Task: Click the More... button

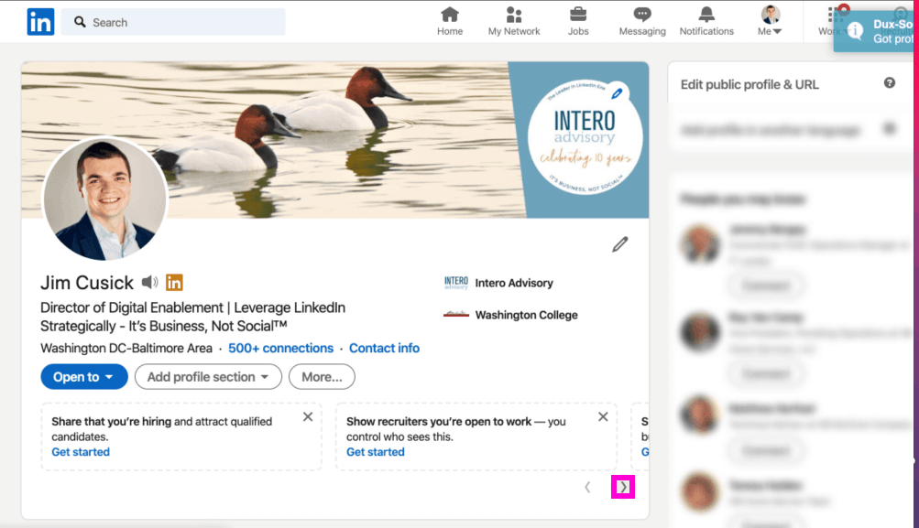Action: click(x=322, y=376)
